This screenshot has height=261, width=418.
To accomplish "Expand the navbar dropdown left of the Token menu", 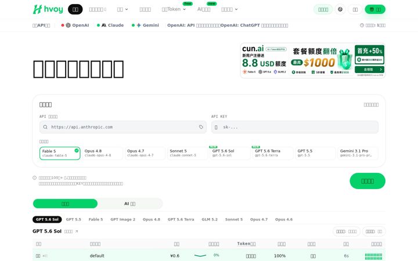I will coord(122,9).
